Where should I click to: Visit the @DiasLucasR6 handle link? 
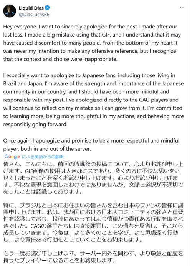click(34, 15)
